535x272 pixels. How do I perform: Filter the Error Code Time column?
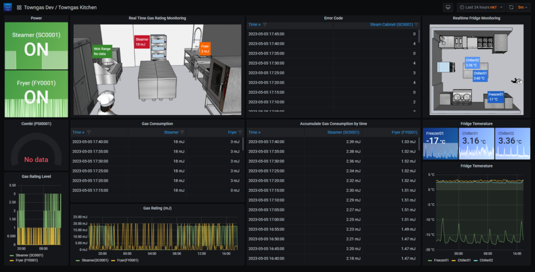point(265,24)
